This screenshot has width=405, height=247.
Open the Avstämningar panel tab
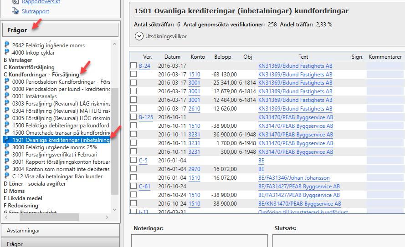point(61,230)
